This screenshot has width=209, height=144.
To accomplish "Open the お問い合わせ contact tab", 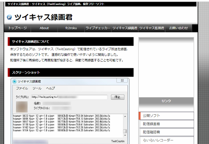I will (178, 28).
